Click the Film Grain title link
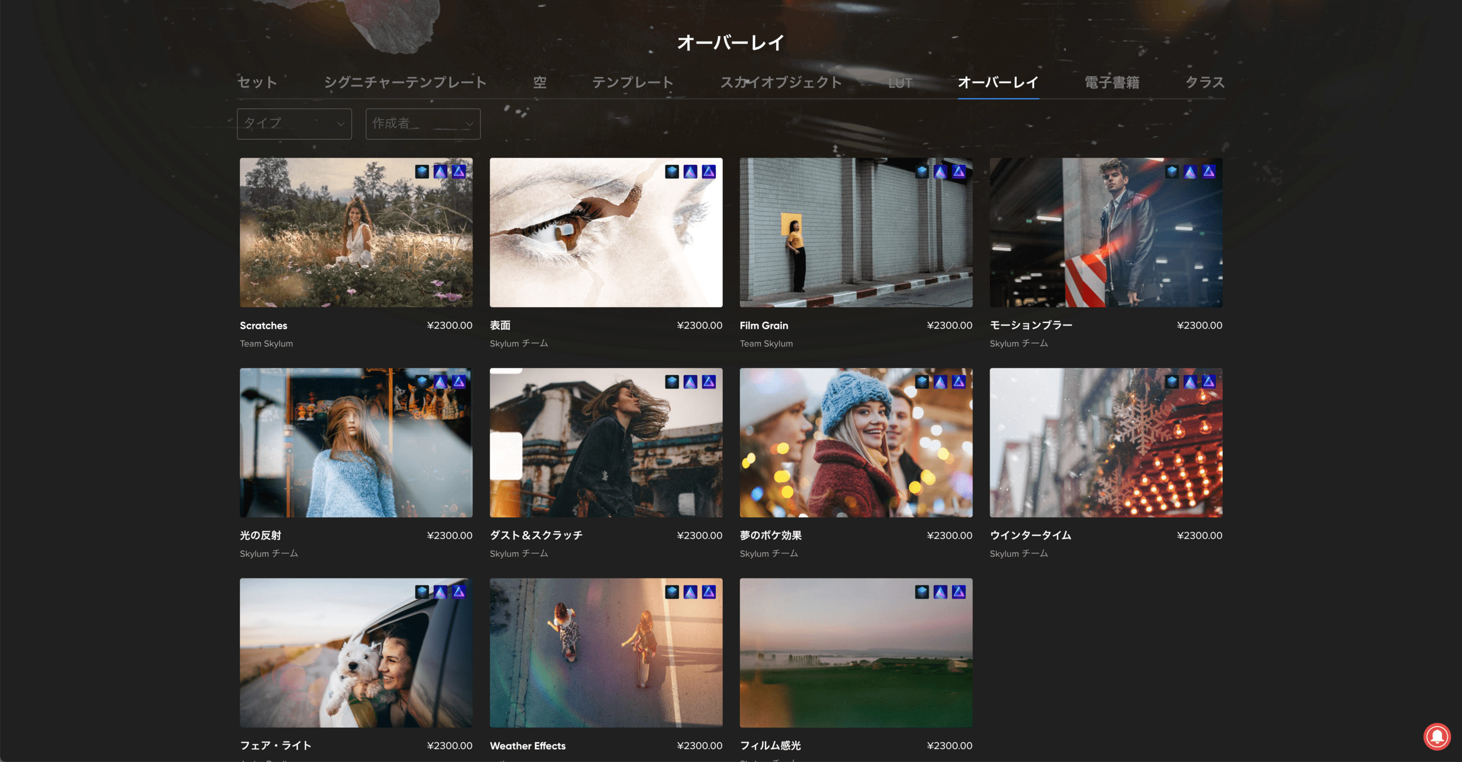1462x762 pixels. pyautogui.click(x=764, y=325)
